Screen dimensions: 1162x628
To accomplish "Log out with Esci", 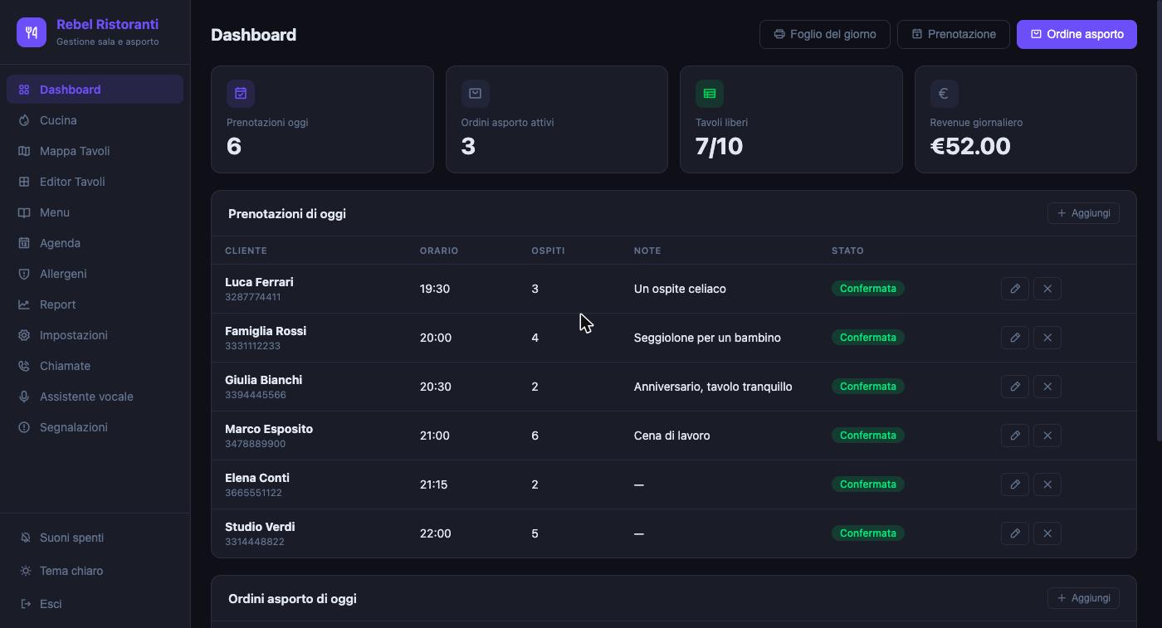I will click(95, 604).
